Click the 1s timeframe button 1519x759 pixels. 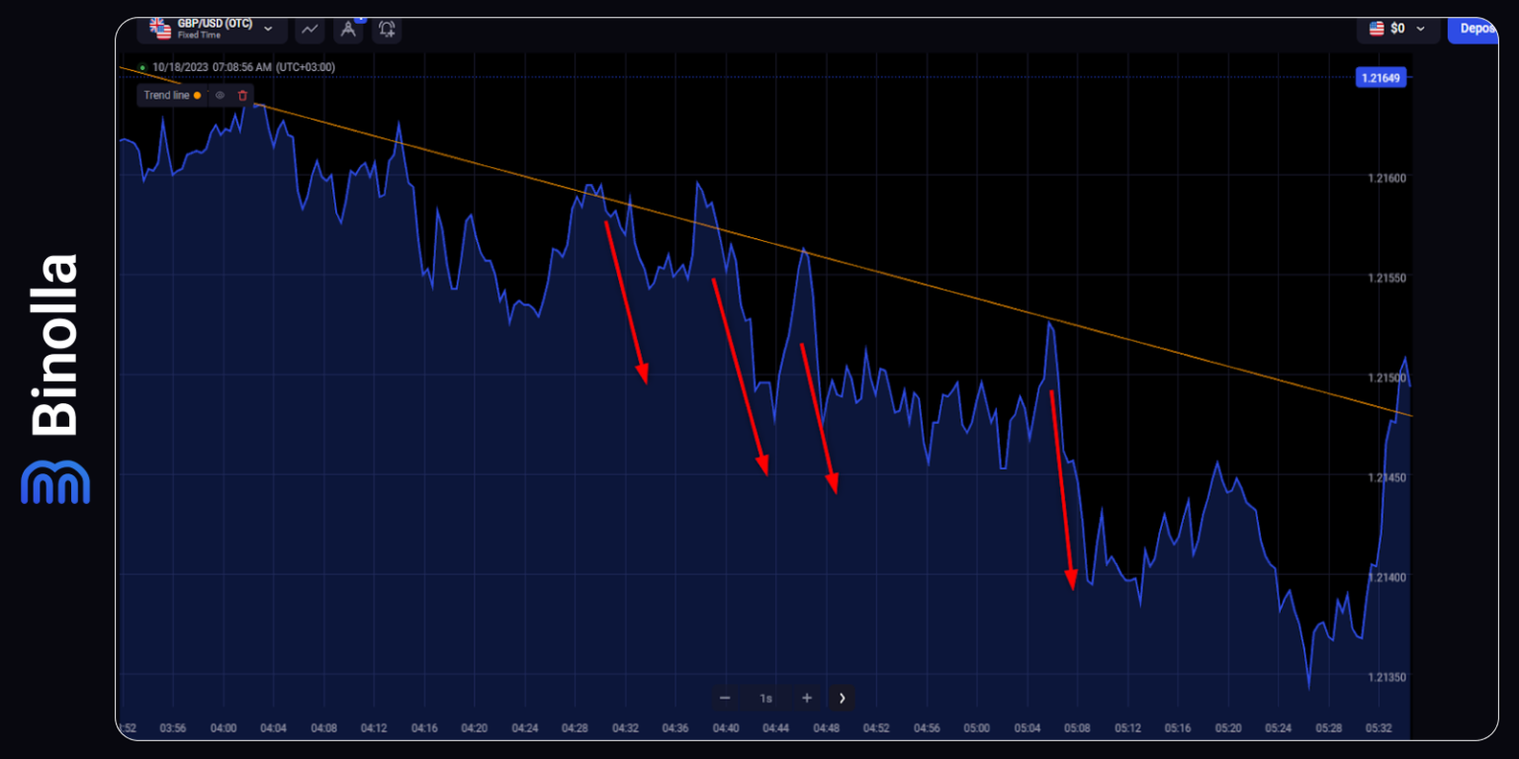coord(764,698)
